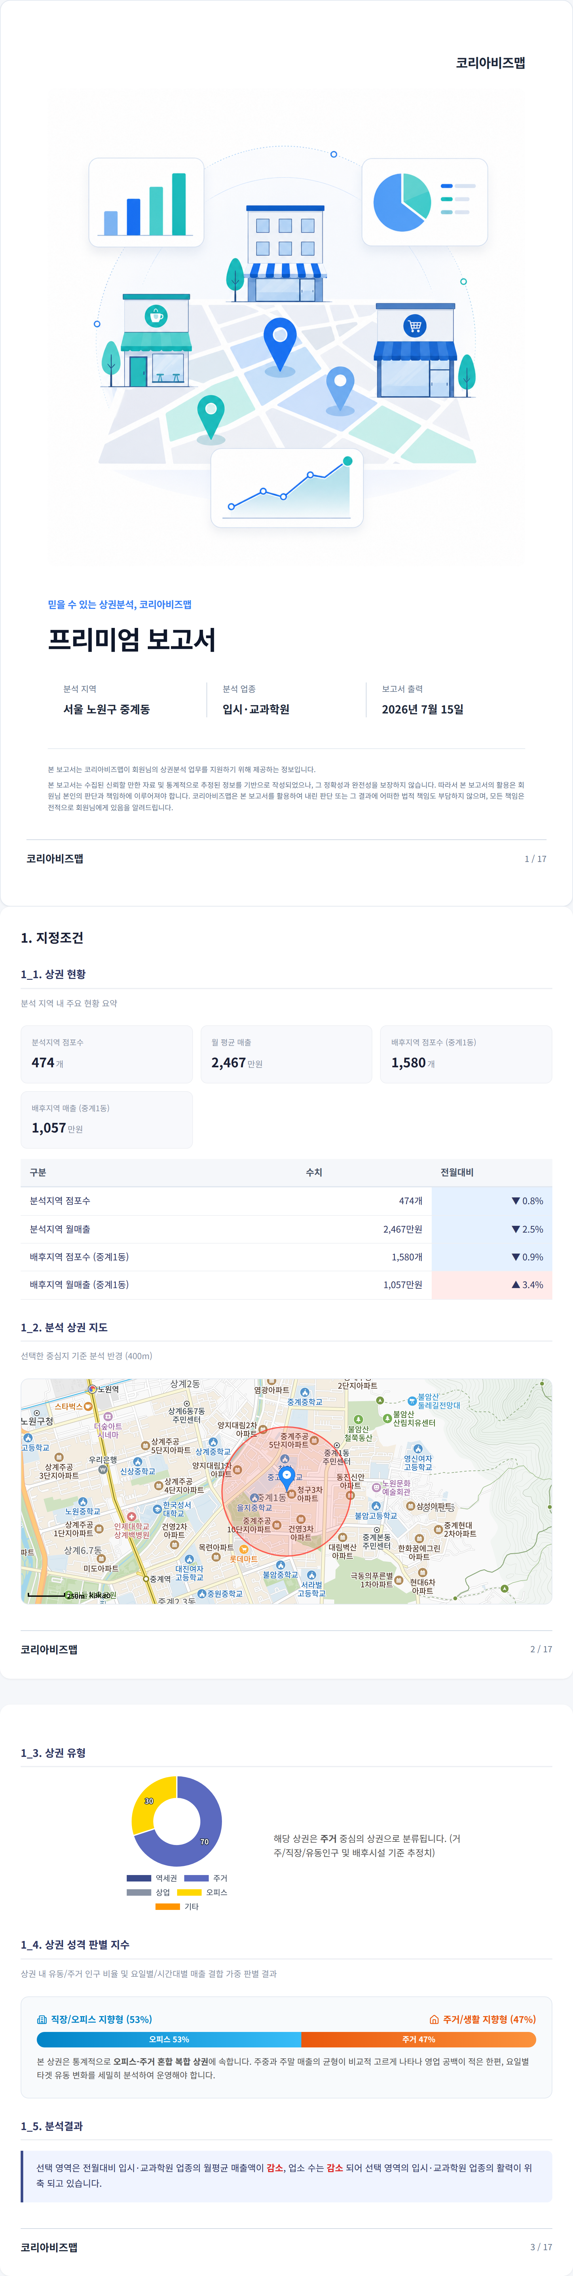Image resolution: width=573 pixels, height=2276 pixels.
Task: Click the 배후지역 점포수 1,580개 card
Action: pos(466,1054)
